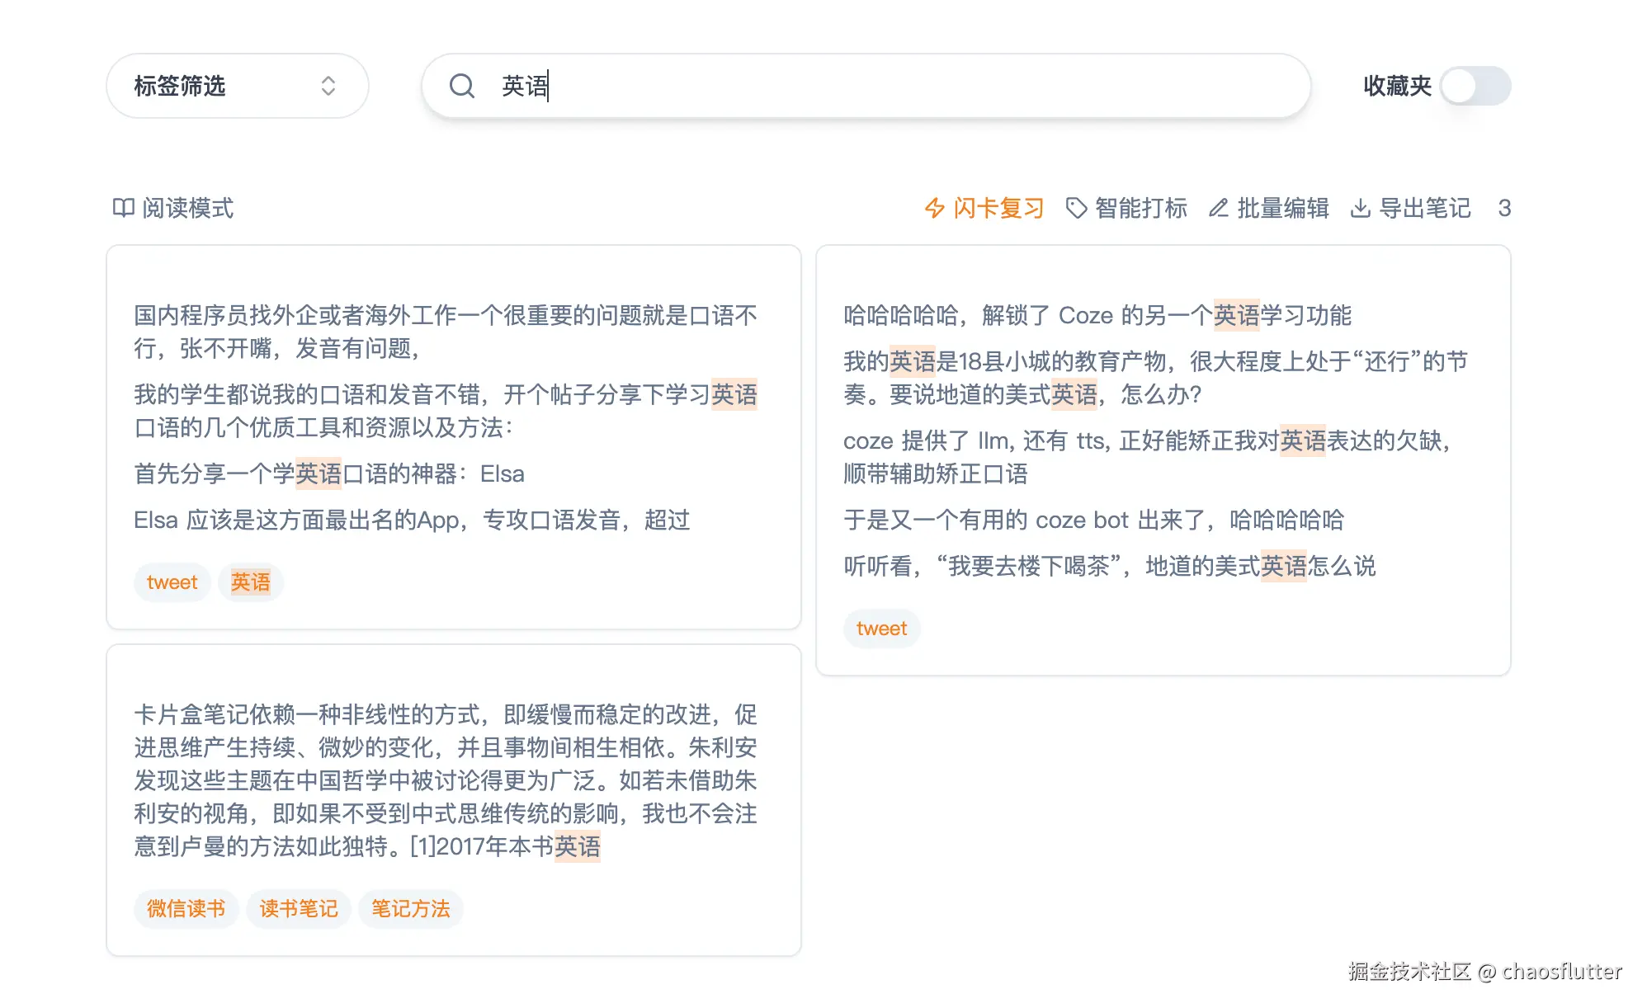Click the up-down chevron in tag filter
1647x1008 pixels.
328,86
